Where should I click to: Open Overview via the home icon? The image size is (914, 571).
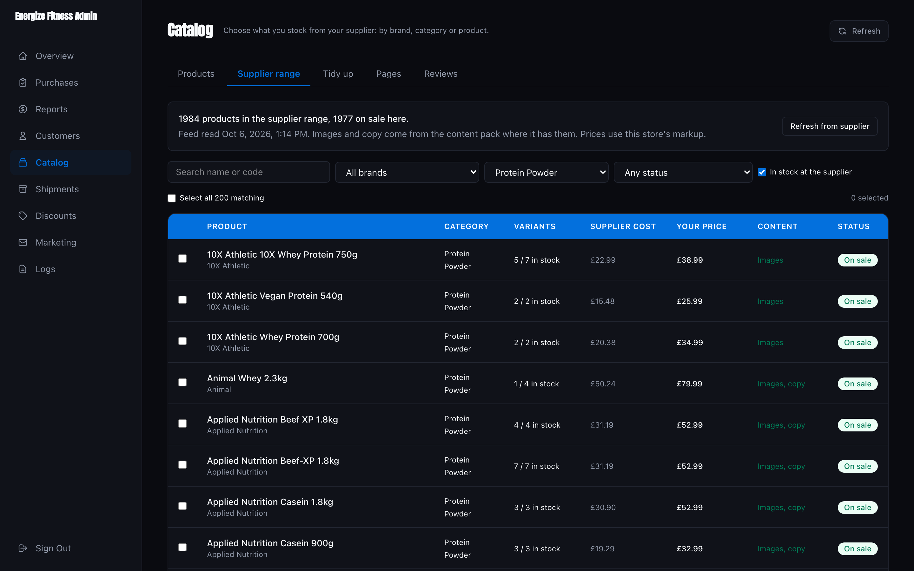point(23,56)
